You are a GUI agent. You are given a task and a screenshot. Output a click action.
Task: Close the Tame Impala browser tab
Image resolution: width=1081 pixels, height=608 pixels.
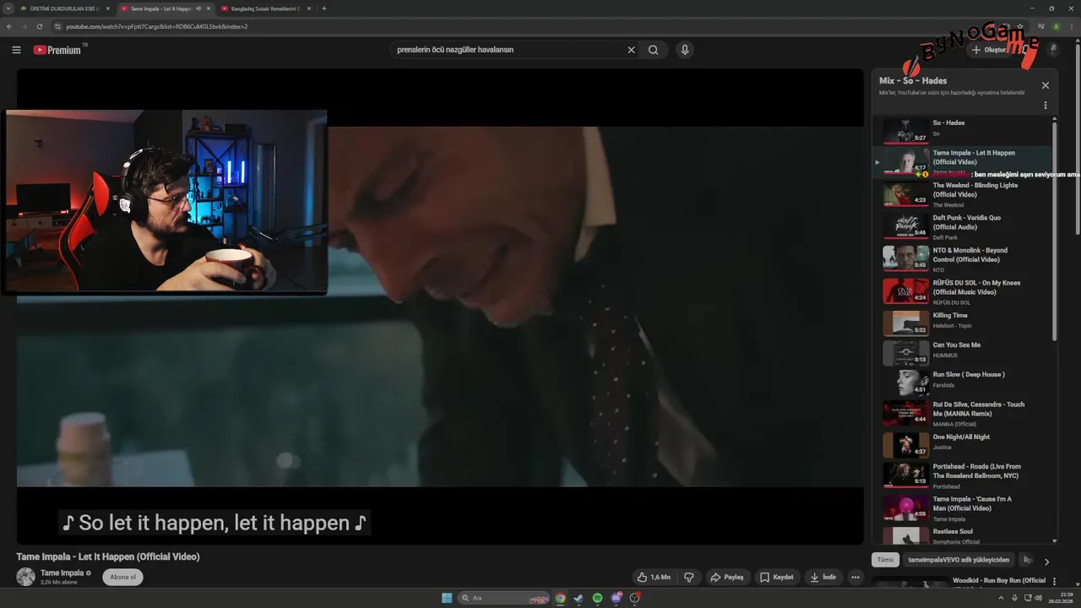pyautogui.click(x=209, y=8)
